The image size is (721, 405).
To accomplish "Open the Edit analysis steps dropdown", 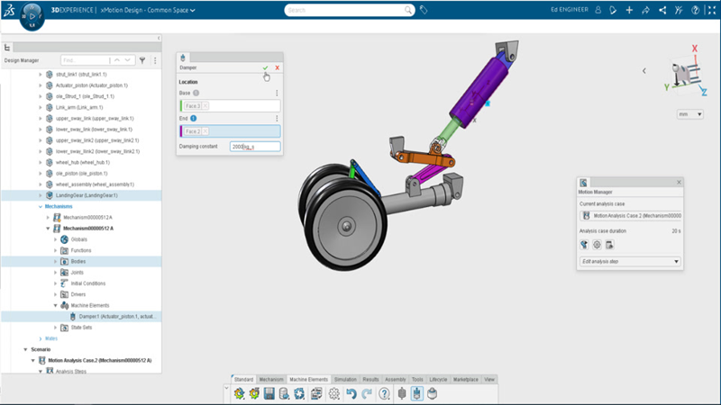I will point(629,261).
